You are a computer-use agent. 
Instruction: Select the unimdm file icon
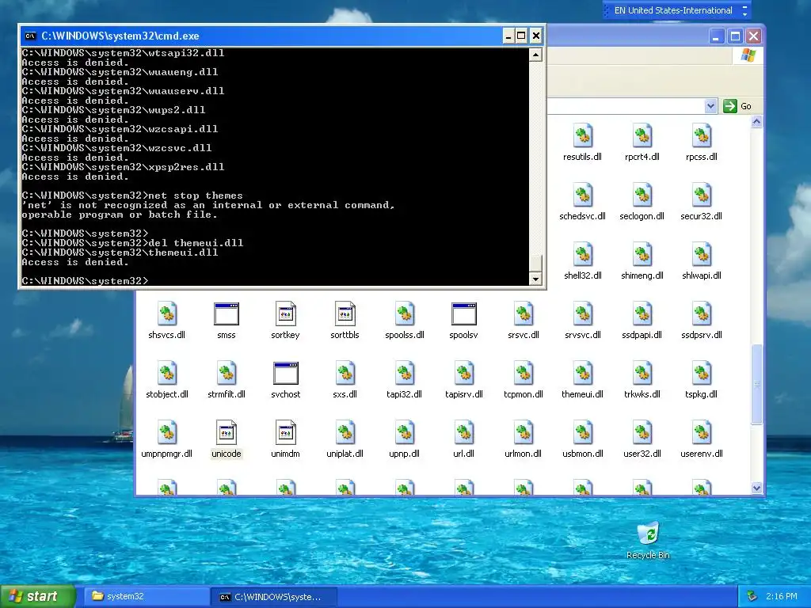tap(285, 433)
